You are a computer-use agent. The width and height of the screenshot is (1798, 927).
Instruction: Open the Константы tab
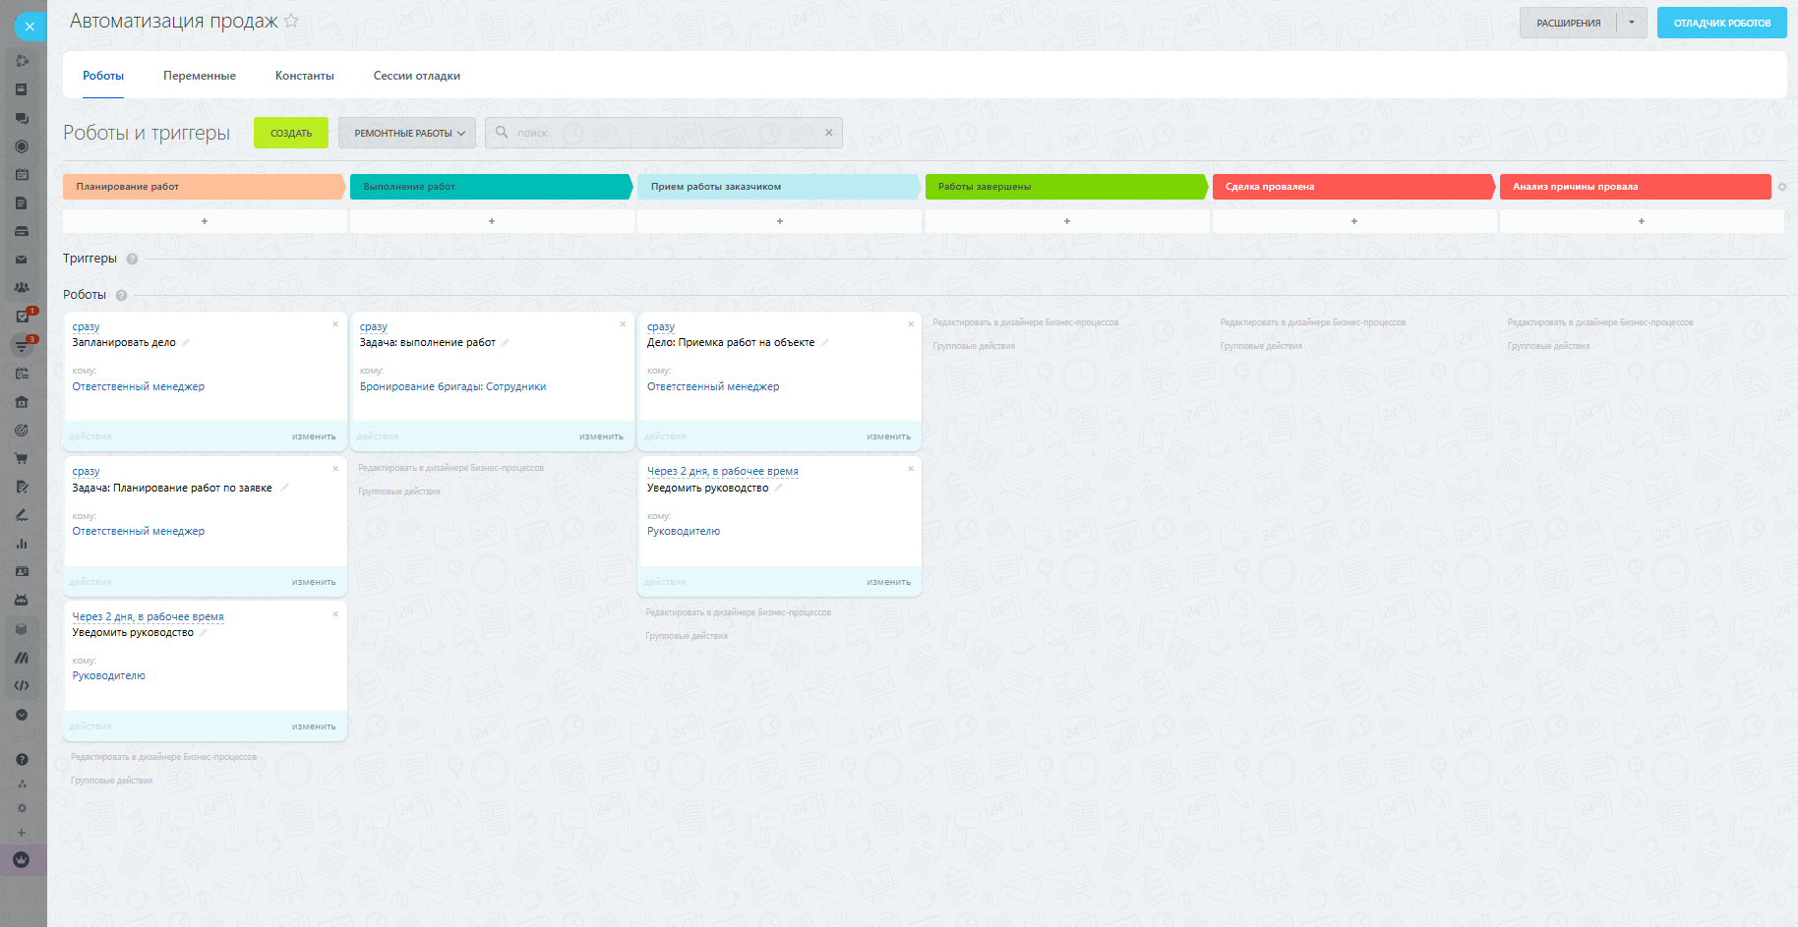click(x=305, y=76)
